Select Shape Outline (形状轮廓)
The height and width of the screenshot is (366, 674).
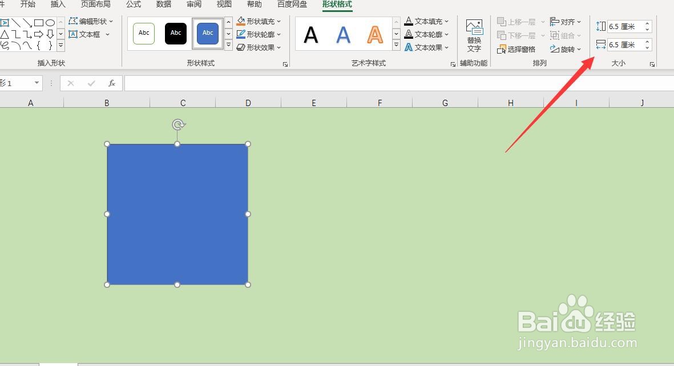tap(257, 34)
